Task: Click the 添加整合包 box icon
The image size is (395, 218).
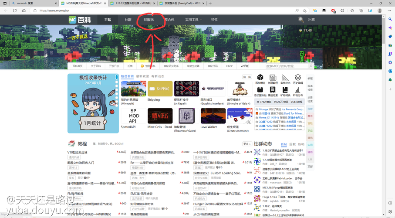Action: click(x=260, y=90)
